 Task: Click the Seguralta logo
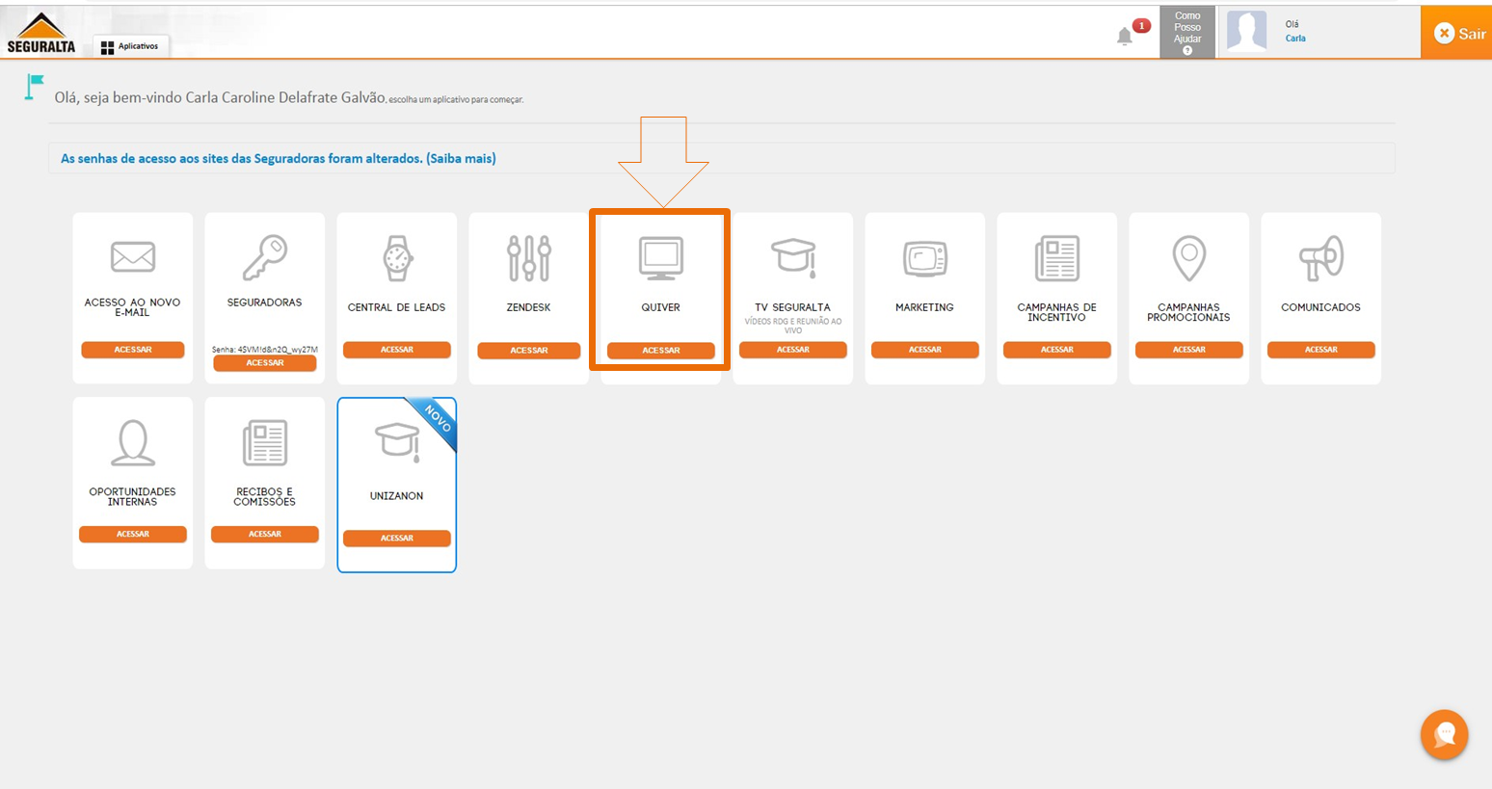[40, 33]
